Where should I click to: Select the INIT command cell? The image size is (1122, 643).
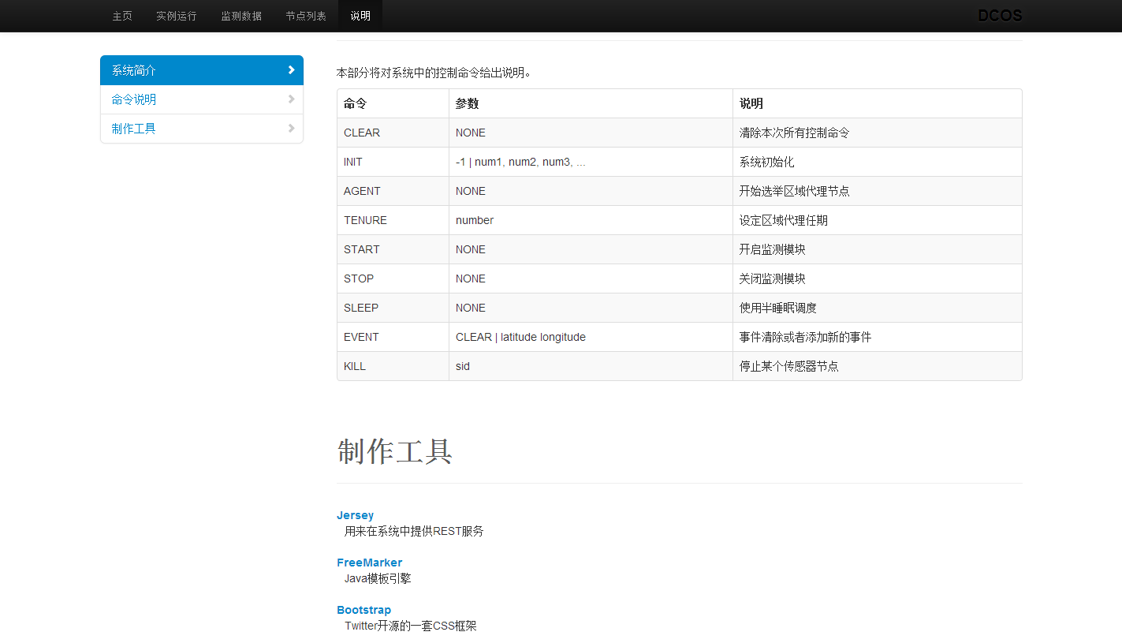point(393,162)
